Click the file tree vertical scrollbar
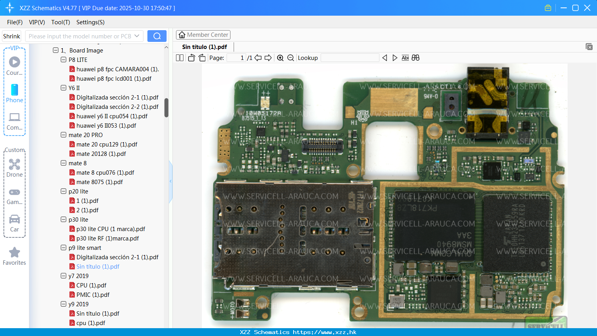Image resolution: width=597 pixels, height=336 pixels. coord(166,108)
